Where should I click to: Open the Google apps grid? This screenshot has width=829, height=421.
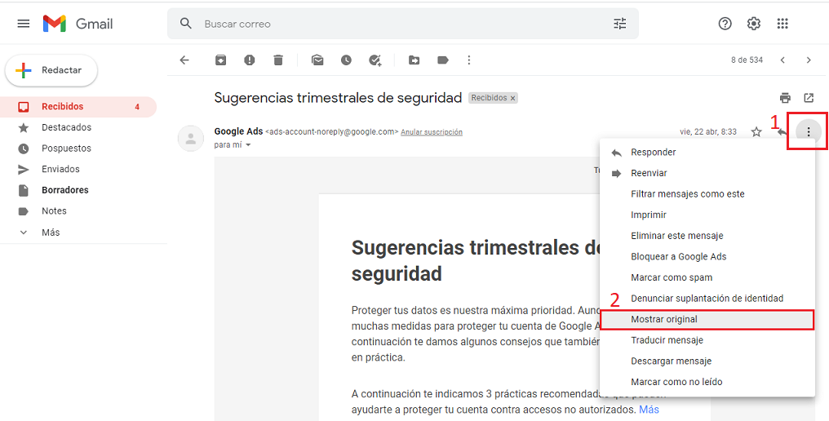click(782, 24)
